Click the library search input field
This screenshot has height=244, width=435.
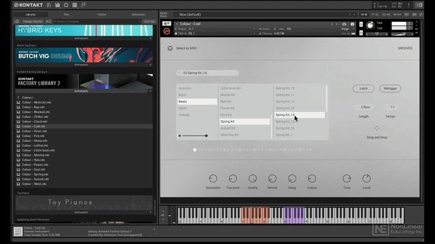97,21
